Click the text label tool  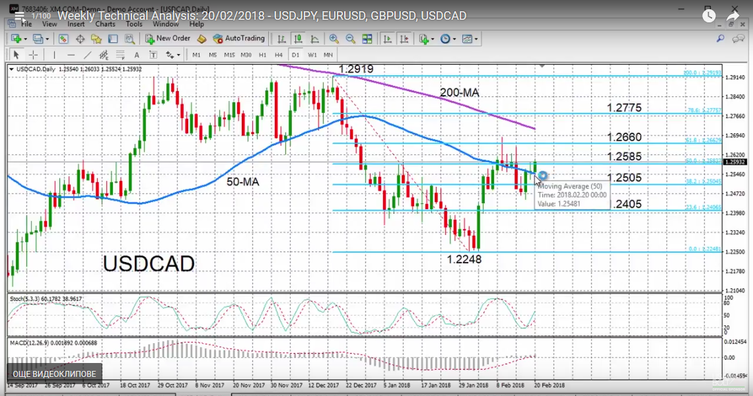(x=136, y=55)
